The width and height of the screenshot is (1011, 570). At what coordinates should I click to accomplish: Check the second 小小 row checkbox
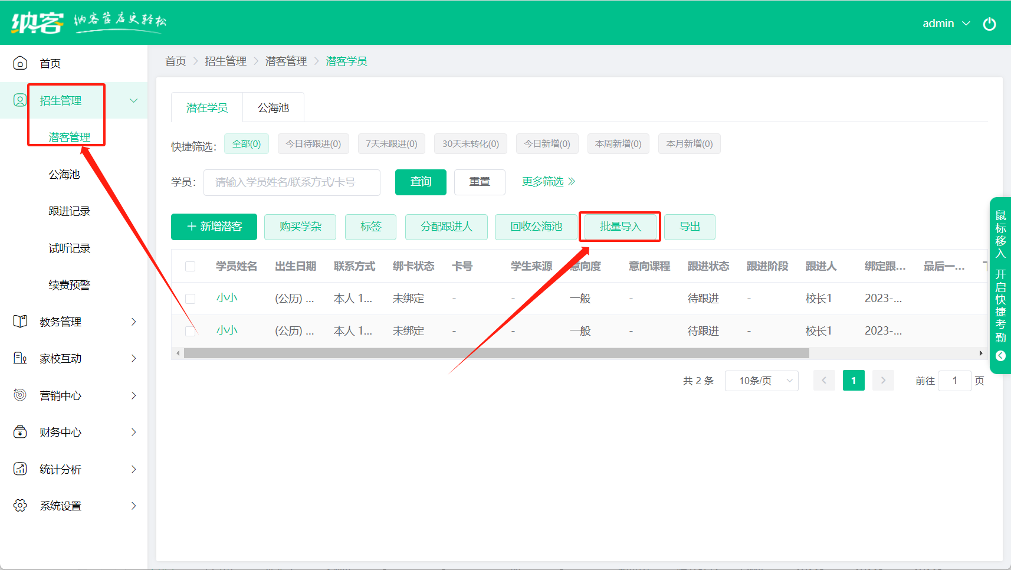(190, 331)
